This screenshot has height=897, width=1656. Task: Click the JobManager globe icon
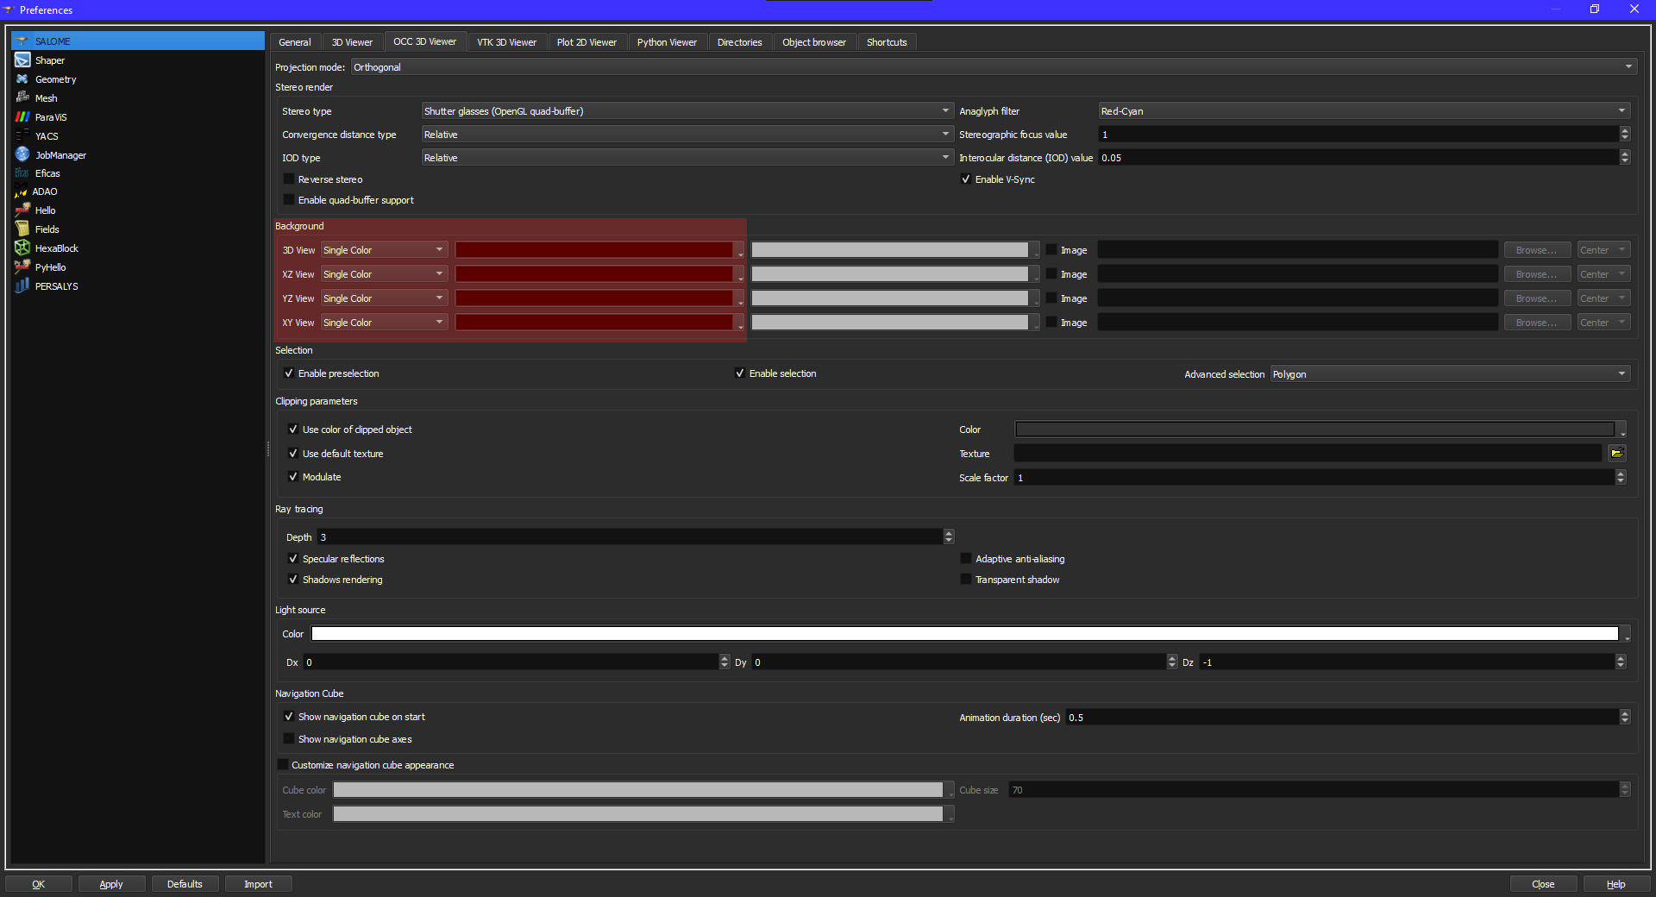click(22, 154)
